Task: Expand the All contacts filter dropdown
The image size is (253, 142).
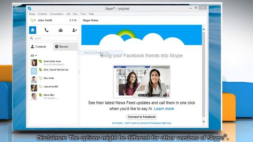Action: (x=34, y=56)
